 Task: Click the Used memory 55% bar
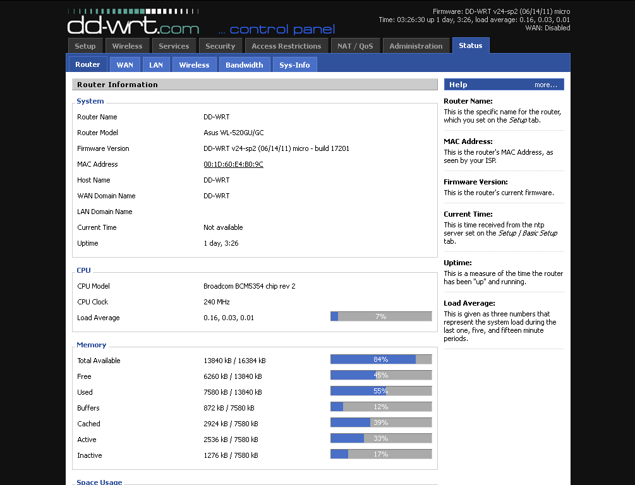coord(381,391)
